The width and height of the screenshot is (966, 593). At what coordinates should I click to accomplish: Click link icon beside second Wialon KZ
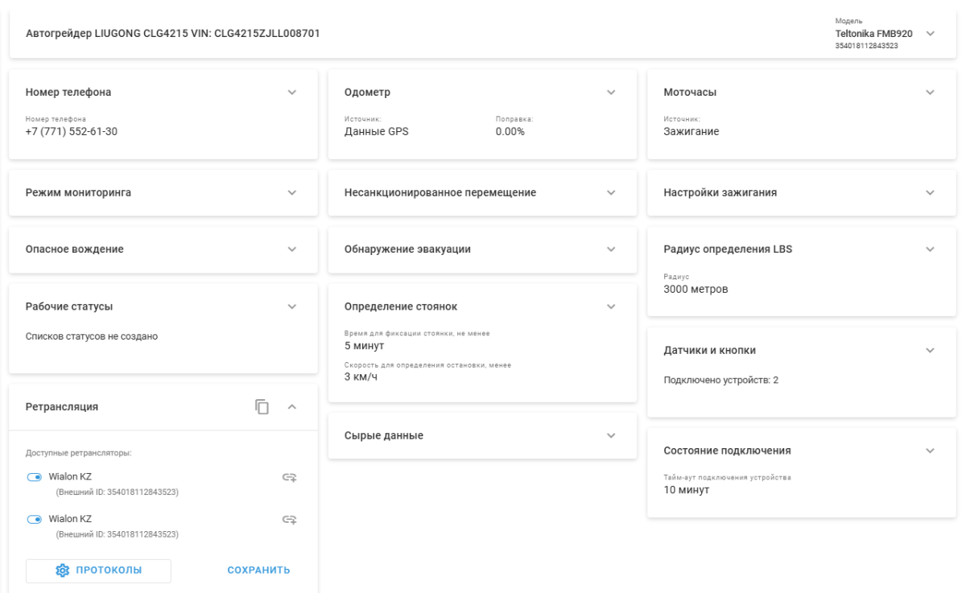click(290, 520)
